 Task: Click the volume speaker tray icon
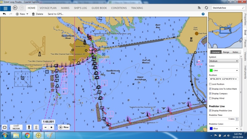click(x=229, y=136)
